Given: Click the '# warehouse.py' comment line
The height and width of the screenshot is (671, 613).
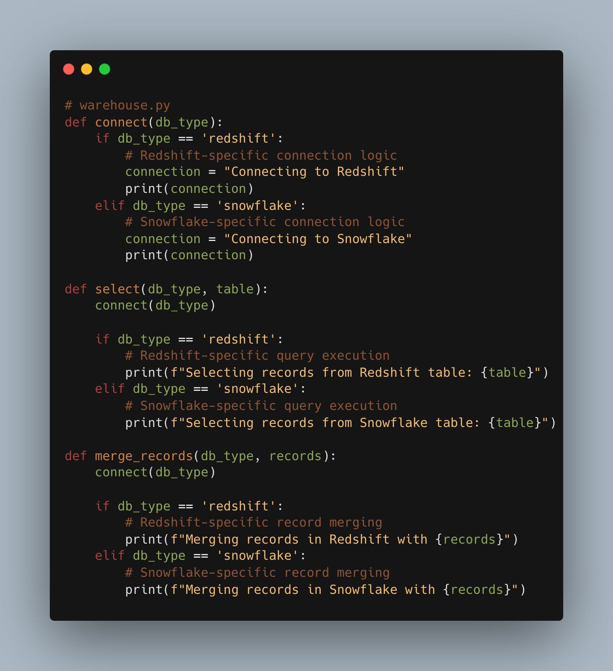Looking at the screenshot, I should pyautogui.click(x=118, y=105).
